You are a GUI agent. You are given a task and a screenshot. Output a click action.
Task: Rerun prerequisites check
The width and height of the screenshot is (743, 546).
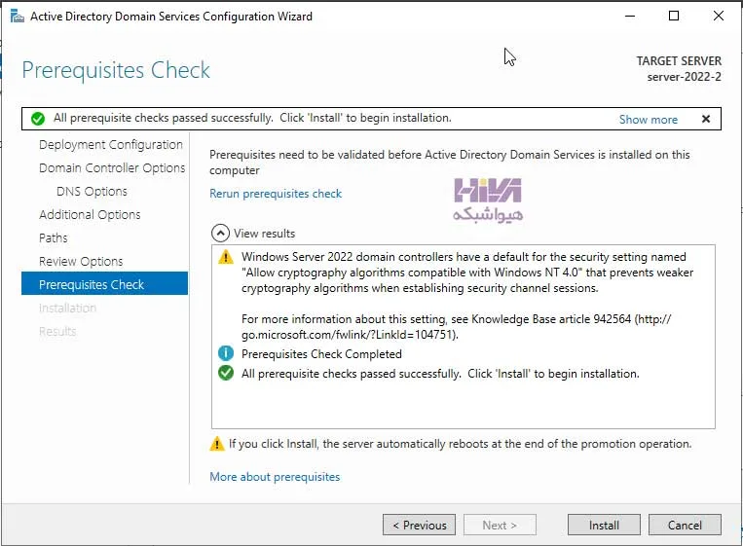[x=276, y=194]
